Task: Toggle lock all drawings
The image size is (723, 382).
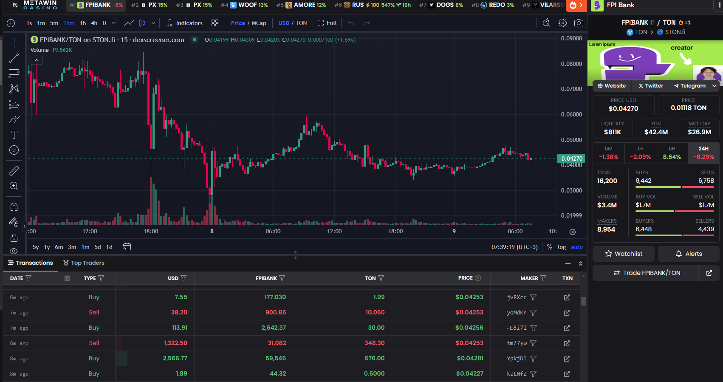Action: click(x=14, y=238)
